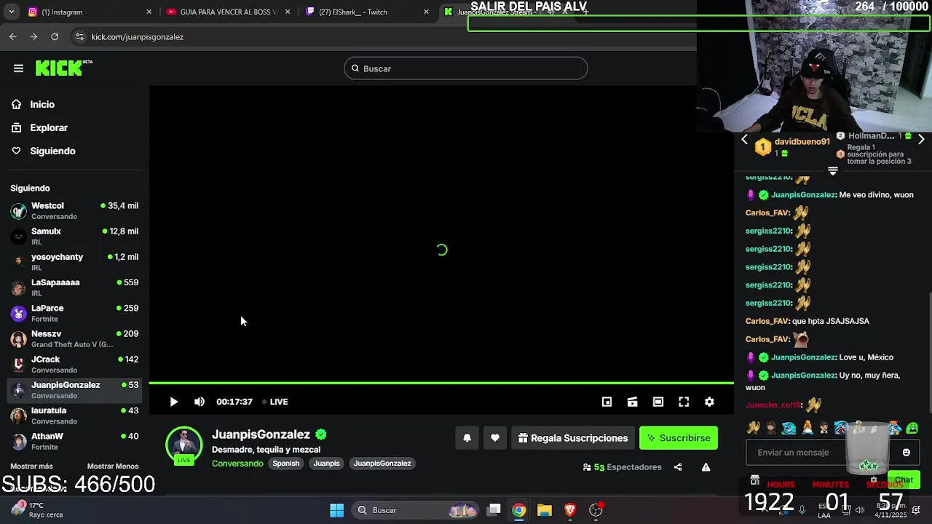This screenshot has width=932, height=524.
Task: Click the Suscribirse button
Action: coord(679,438)
